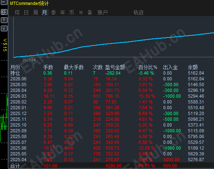Click the deposit value 5000.00
Image resolution: width=214 pixels, height=169 pixels.
click(x=171, y=160)
